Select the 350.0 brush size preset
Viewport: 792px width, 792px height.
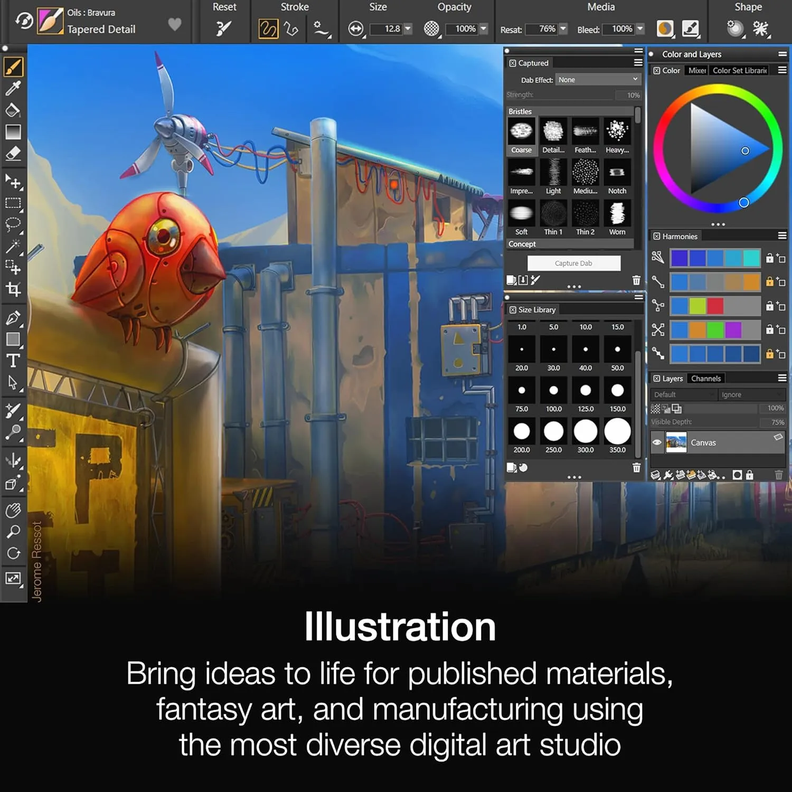[x=617, y=431]
